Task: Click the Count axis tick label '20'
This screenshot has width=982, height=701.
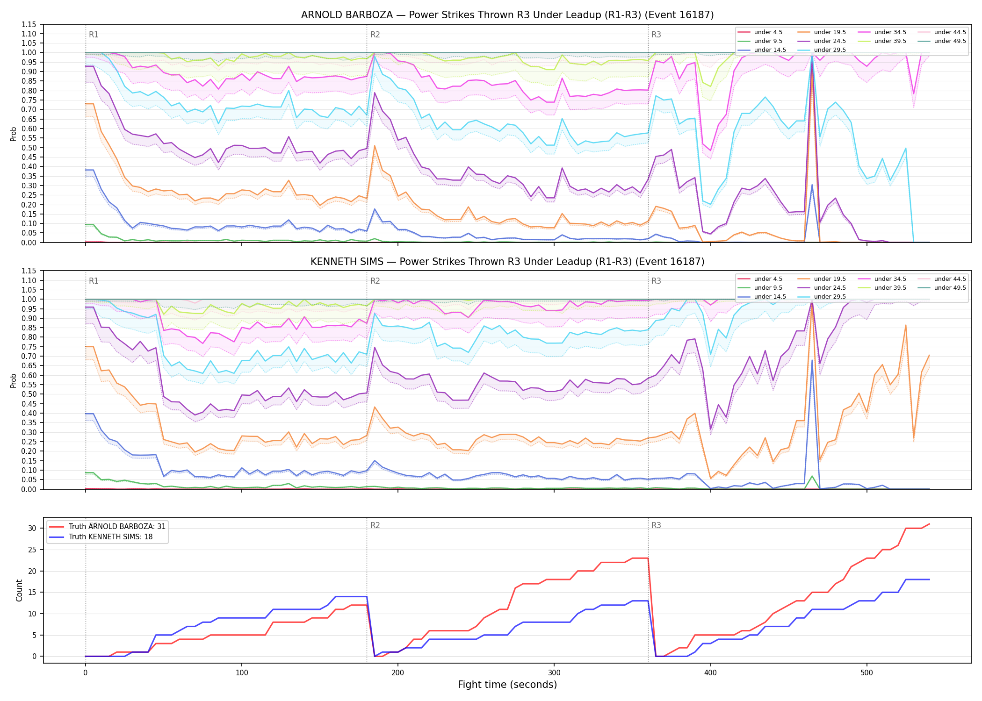Action: click(32, 571)
